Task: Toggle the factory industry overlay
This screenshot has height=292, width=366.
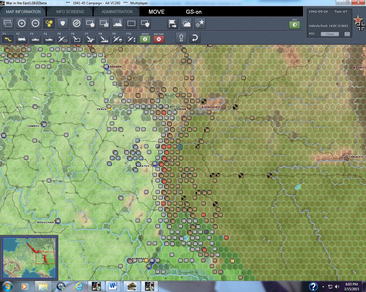Action: (x=118, y=23)
